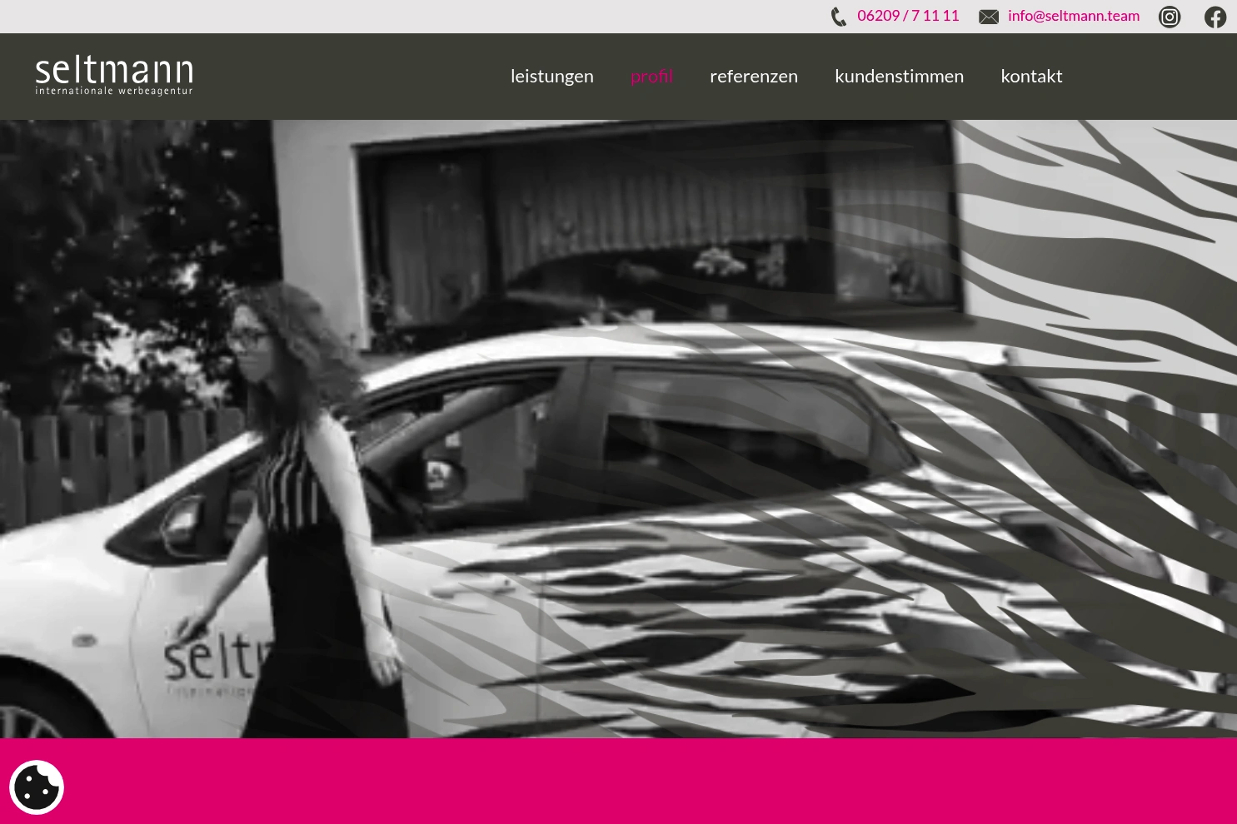
Task: Open the cookie settings icon bottom left
Action: click(x=37, y=787)
